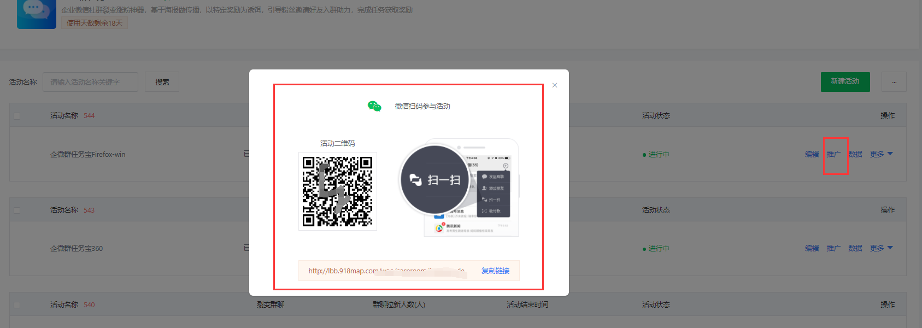Open the ellipsis more options button
This screenshot has height=328, width=922.
894,82
